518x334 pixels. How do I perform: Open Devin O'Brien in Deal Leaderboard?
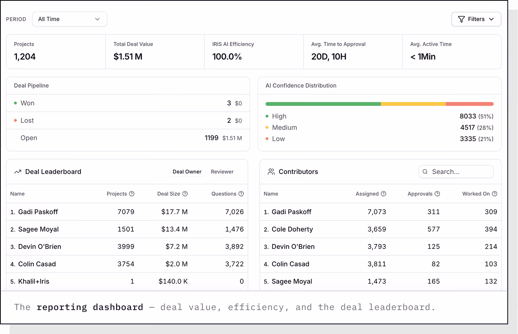pyautogui.click(x=40, y=247)
